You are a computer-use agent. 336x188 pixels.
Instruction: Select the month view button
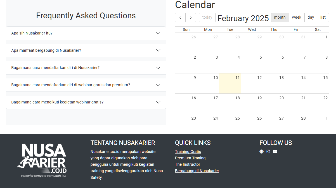click(280, 18)
